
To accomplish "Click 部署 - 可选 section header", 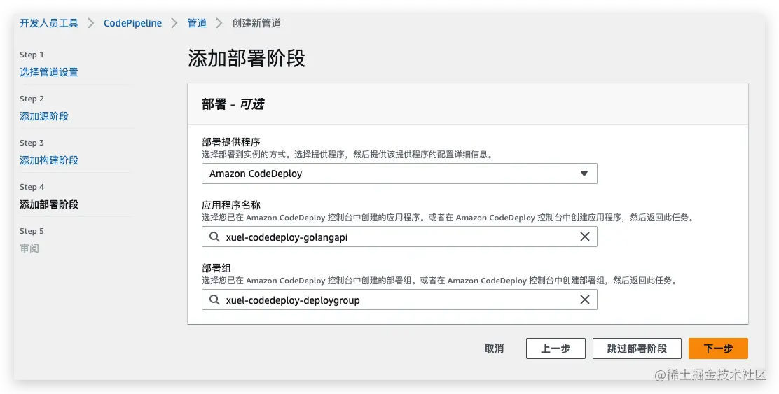I will [233, 104].
